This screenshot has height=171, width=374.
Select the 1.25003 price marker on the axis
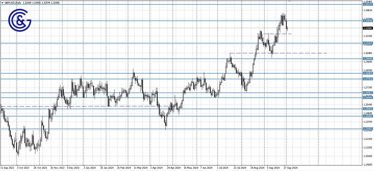coord(367,109)
